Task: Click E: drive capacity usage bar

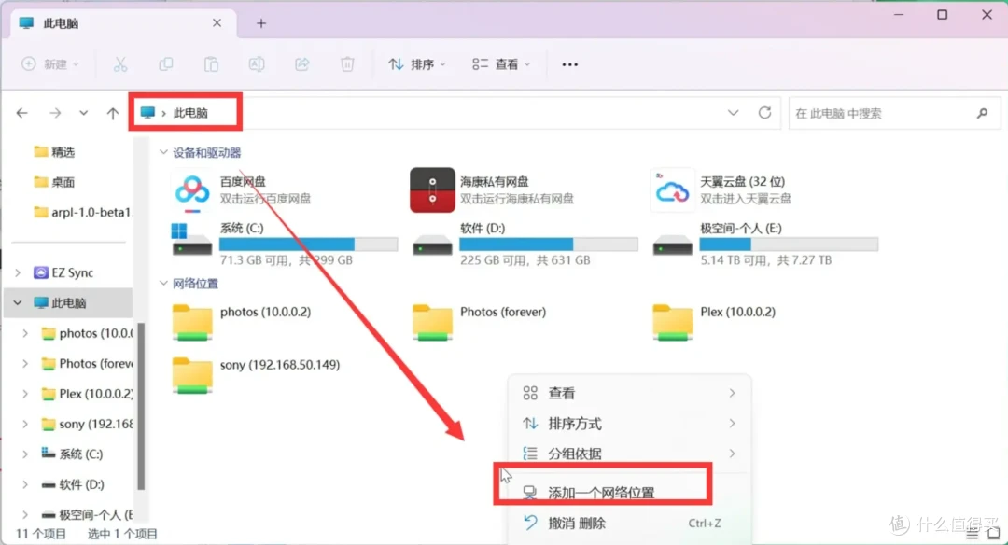Action: click(x=789, y=245)
